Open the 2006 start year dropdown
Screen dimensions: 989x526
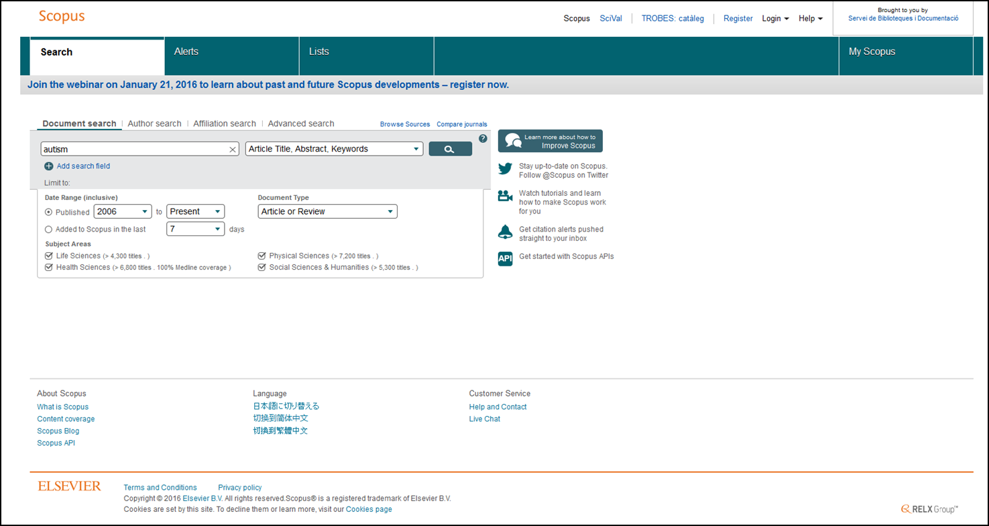point(123,211)
